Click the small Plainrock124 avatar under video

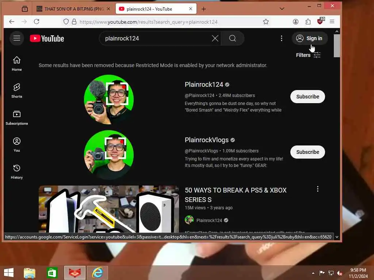(189, 220)
